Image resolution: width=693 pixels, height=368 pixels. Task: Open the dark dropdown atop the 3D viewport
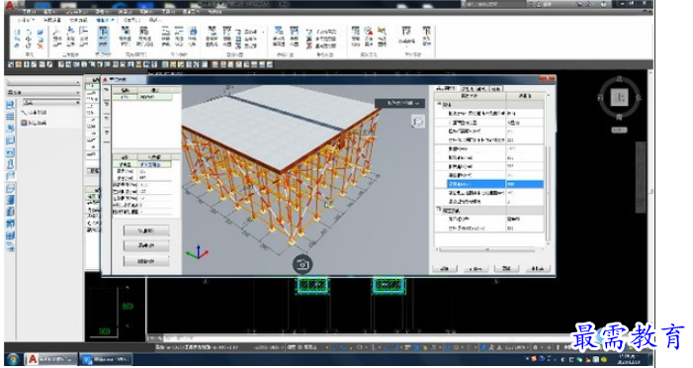click(400, 103)
